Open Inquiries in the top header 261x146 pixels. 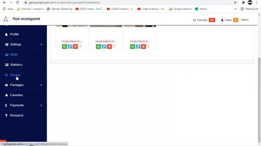[204, 20]
